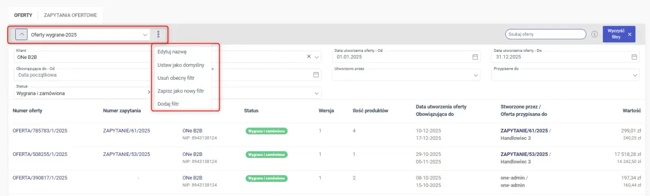Choose Zapisz jako nowy filtr
650x196 pixels.
181,91
